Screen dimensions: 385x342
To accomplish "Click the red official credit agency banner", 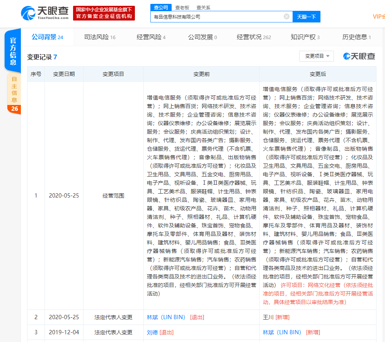I will 104,13.
